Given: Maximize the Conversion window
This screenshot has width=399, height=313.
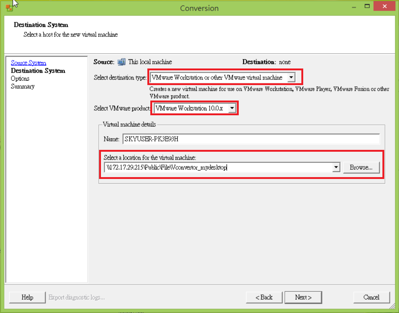Looking at the screenshot, I should click(367, 6).
